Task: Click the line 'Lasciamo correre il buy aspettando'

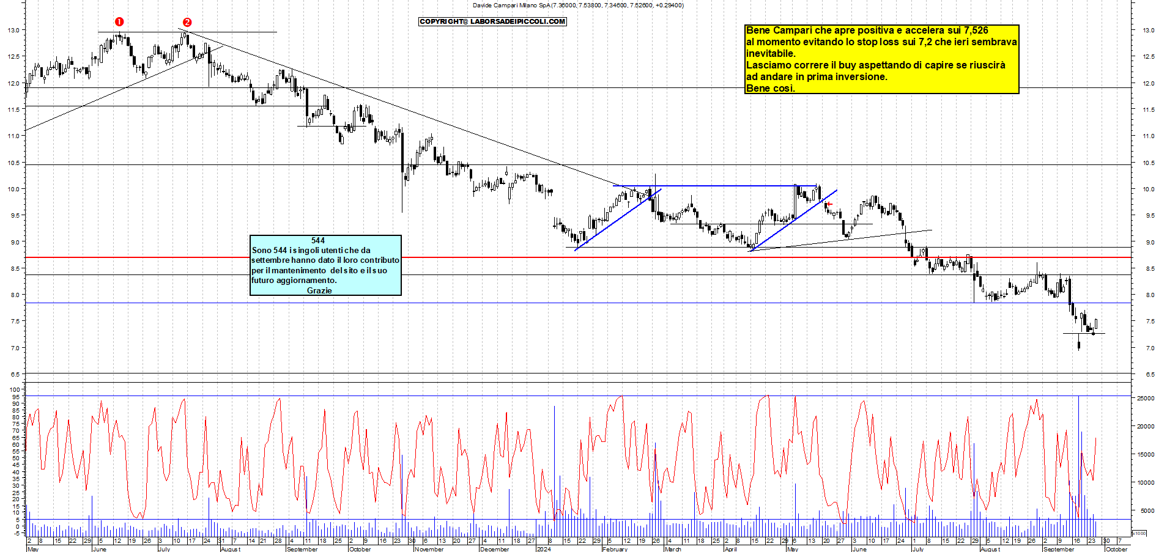Action: click(x=875, y=65)
